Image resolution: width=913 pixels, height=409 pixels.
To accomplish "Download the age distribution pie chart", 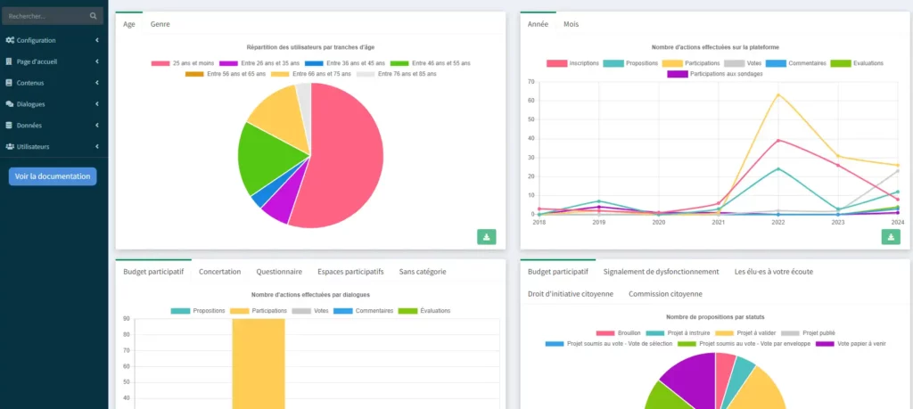I will coord(487,237).
